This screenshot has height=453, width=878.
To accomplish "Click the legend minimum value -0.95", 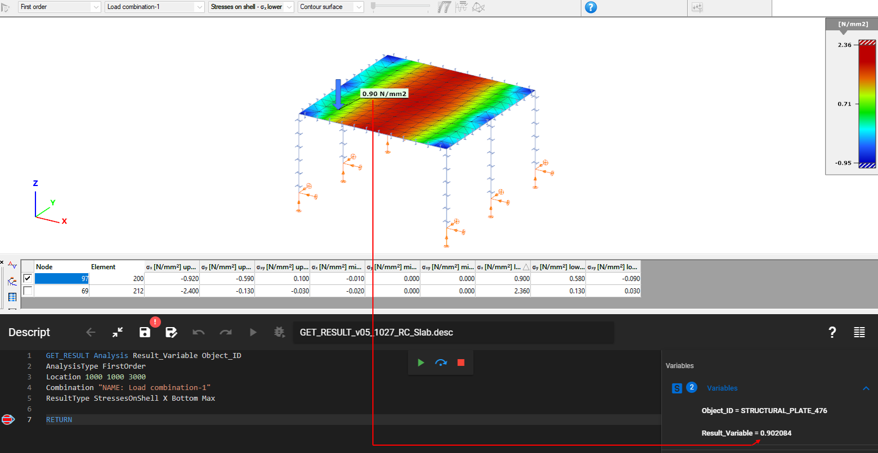I will [843, 163].
